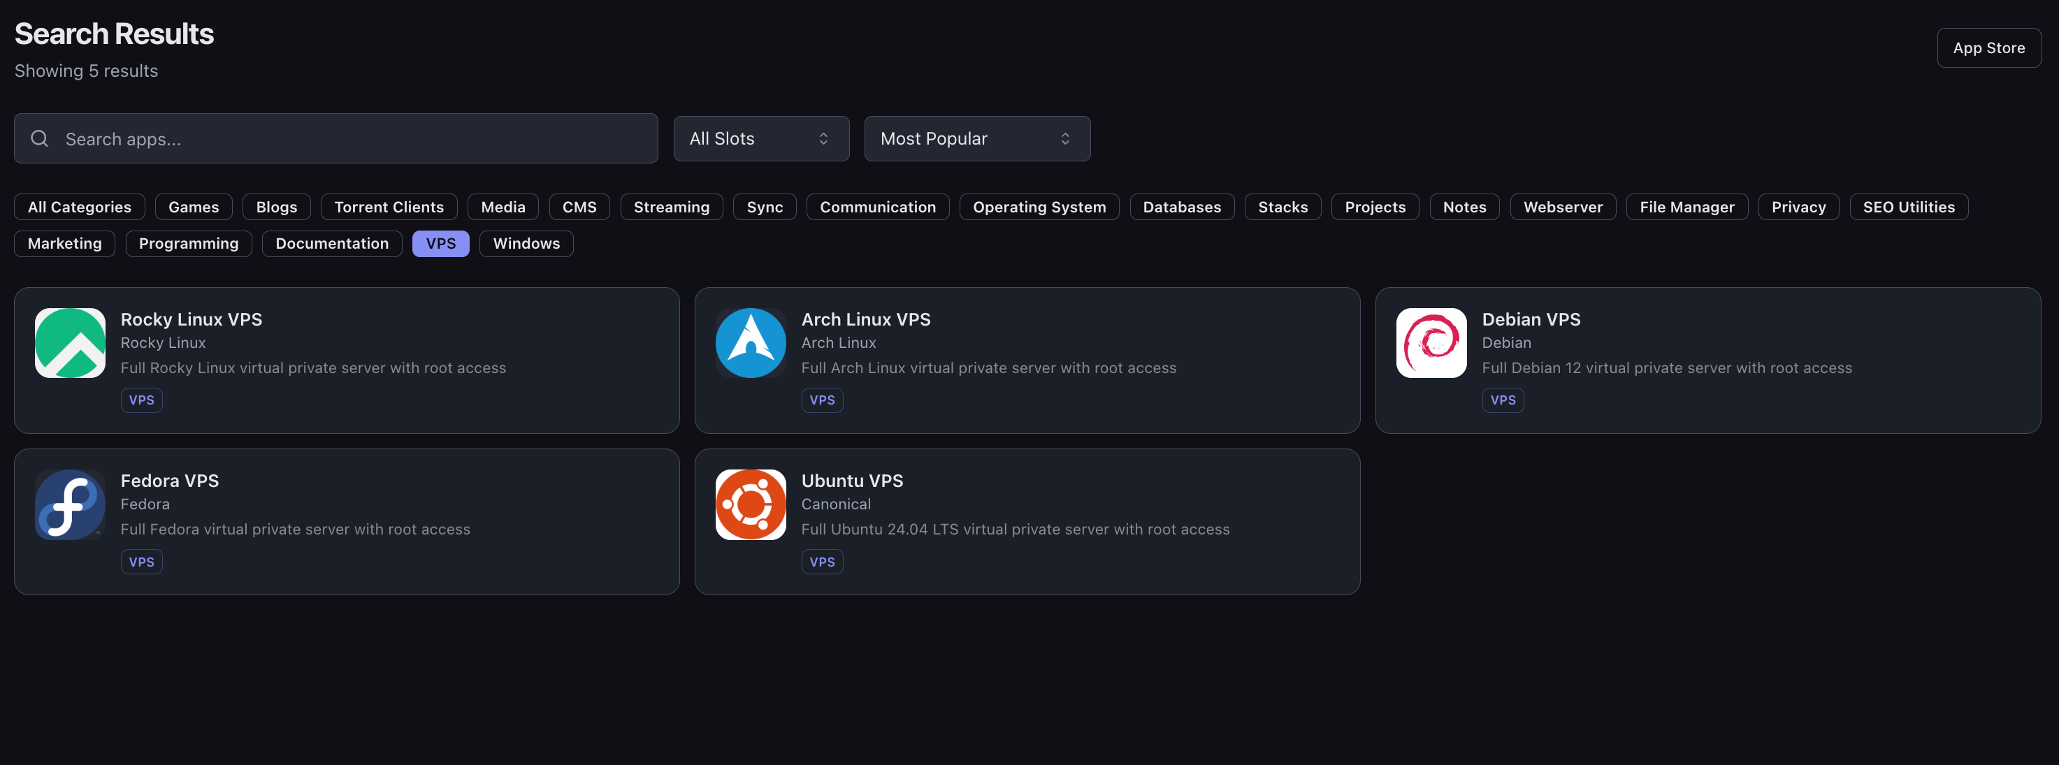Filter by CMS category
This screenshot has width=2059, height=765.
pyautogui.click(x=579, y=207)
